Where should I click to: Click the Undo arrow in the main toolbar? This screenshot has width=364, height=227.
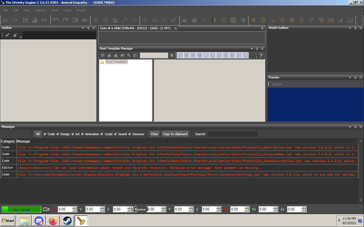pyautogui.click(x=56, y=20)
